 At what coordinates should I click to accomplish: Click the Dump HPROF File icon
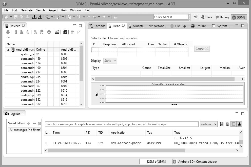coord(22,32)
